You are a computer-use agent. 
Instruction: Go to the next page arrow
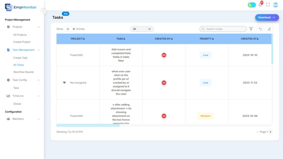(x=270, y=132)
